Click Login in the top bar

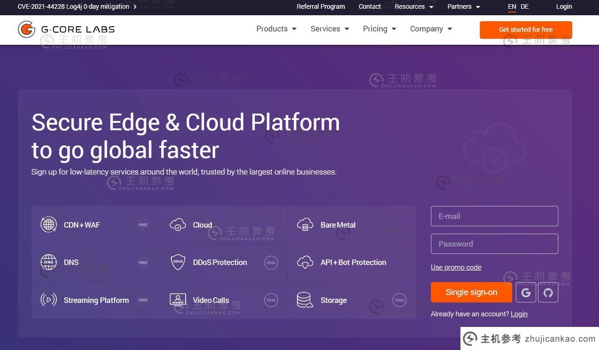tap(564, 6)
